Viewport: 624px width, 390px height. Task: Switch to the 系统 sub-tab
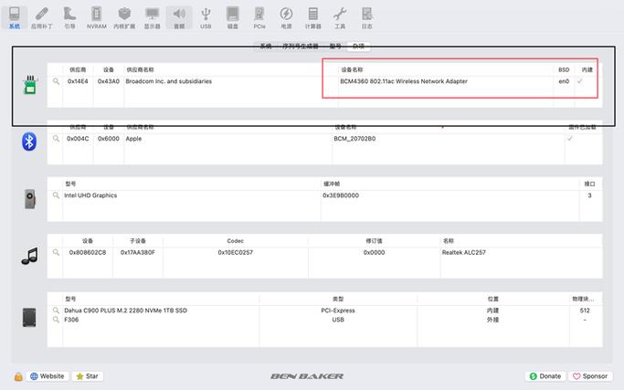(x=266, y=47)
